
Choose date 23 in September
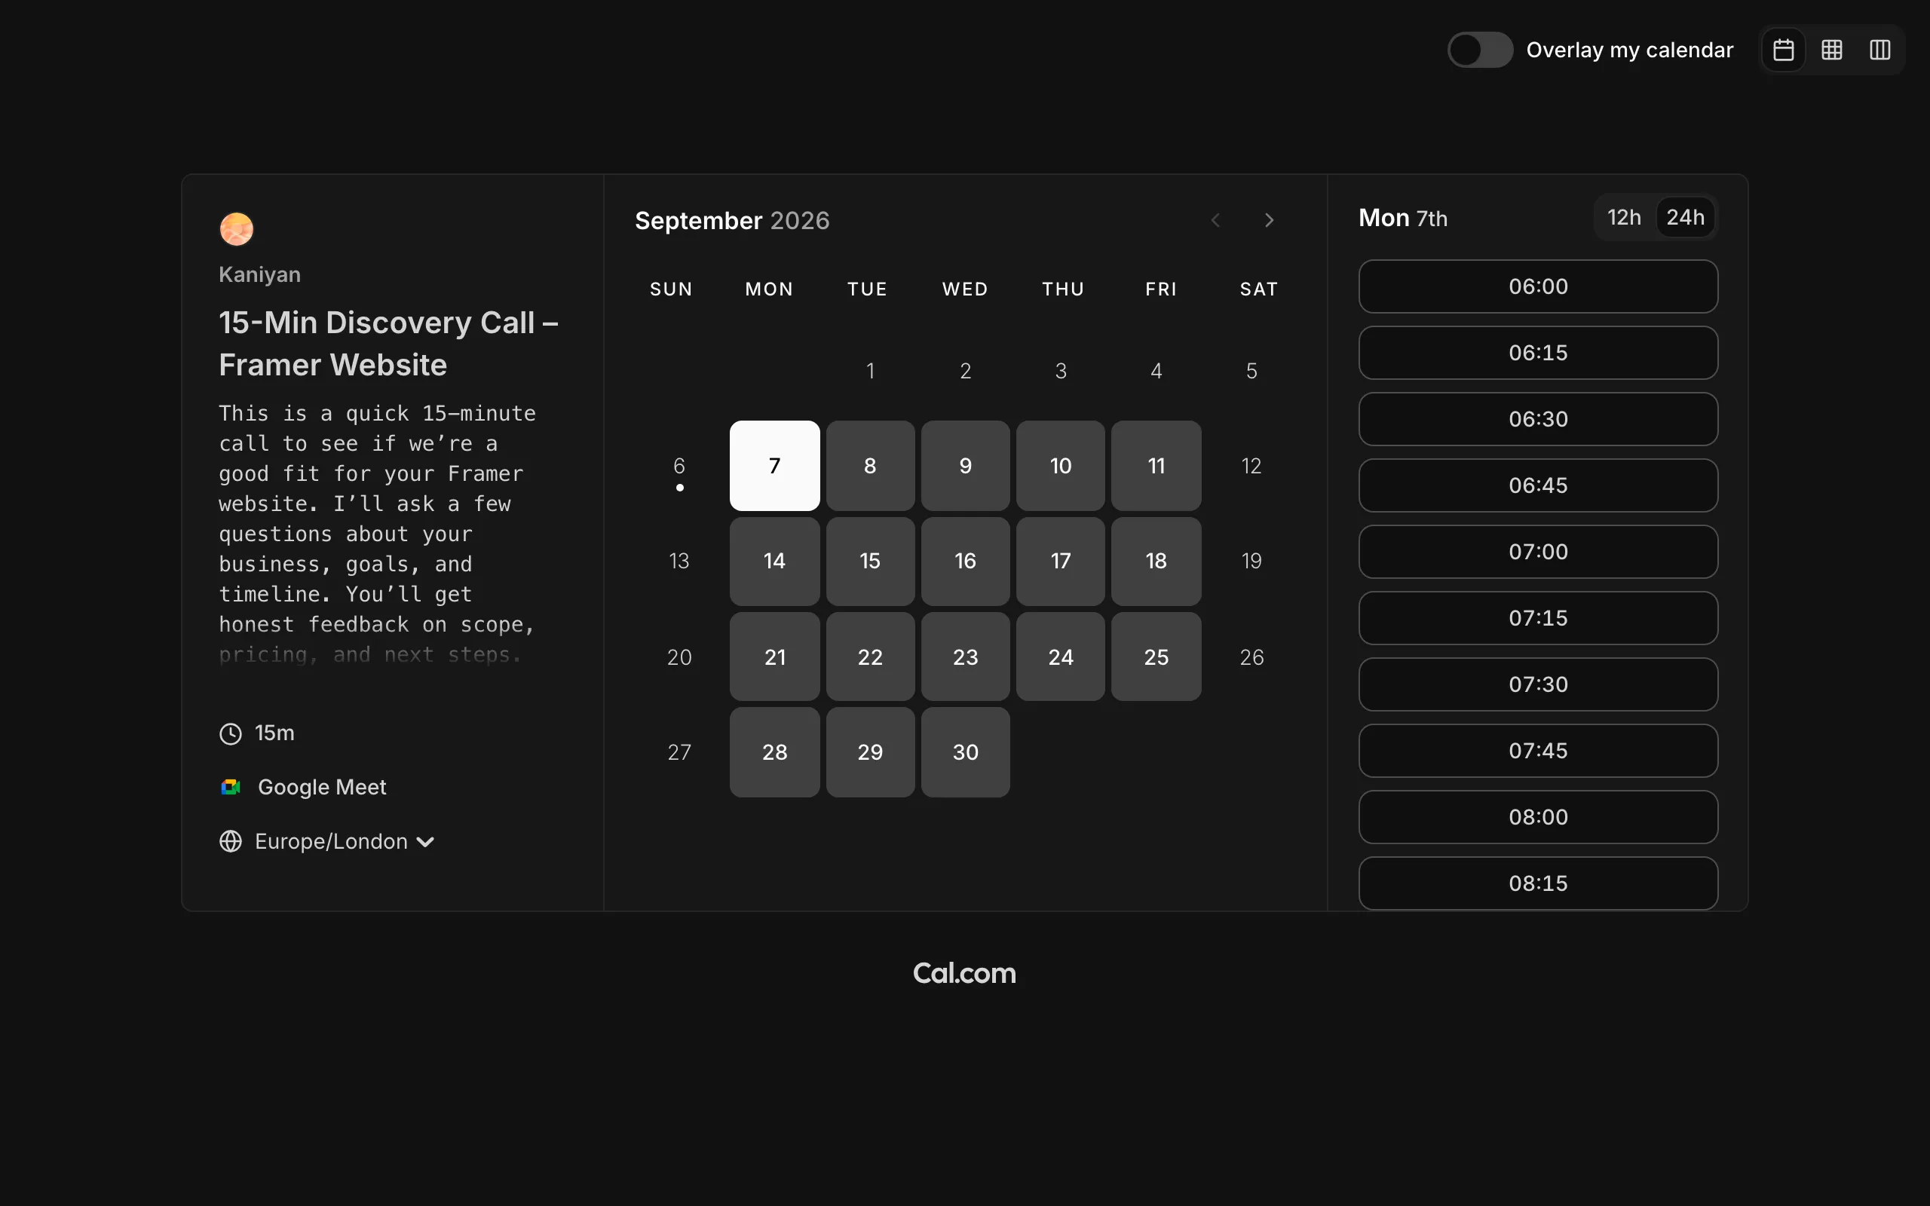click(x=965, y=657)
